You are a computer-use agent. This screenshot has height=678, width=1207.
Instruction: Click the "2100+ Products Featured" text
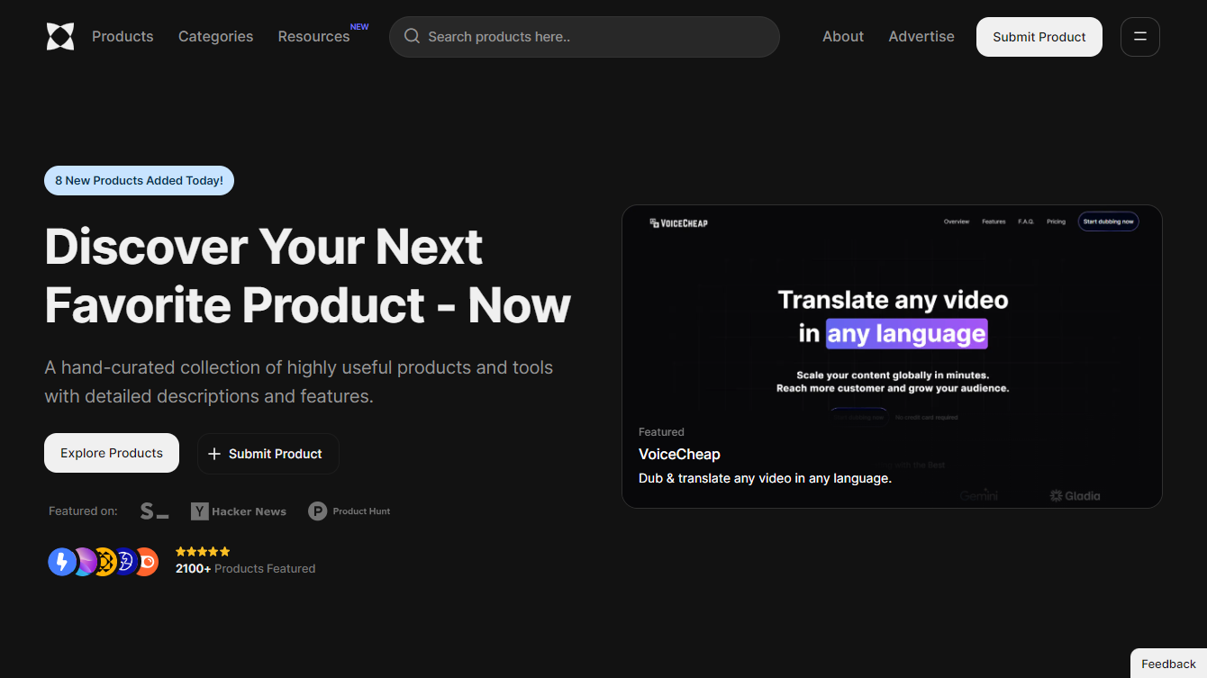tap(245, 568)
